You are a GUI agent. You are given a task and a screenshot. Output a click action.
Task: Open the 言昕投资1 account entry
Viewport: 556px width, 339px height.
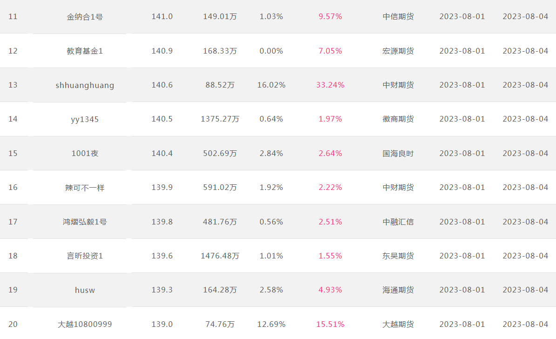[85, 256]
